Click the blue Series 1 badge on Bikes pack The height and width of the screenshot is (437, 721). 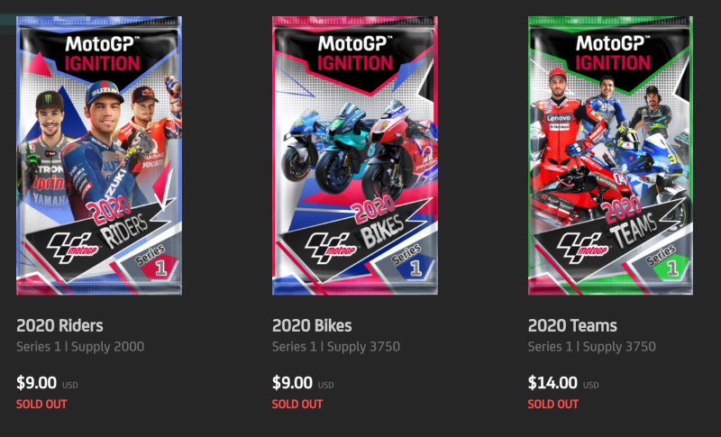[415, 268]
